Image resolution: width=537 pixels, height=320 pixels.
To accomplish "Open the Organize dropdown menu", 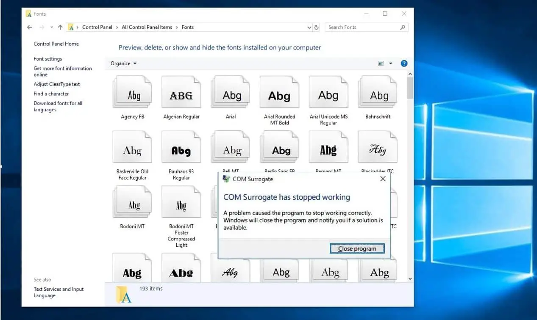I will pyautogui.click(x=123, y=63).
